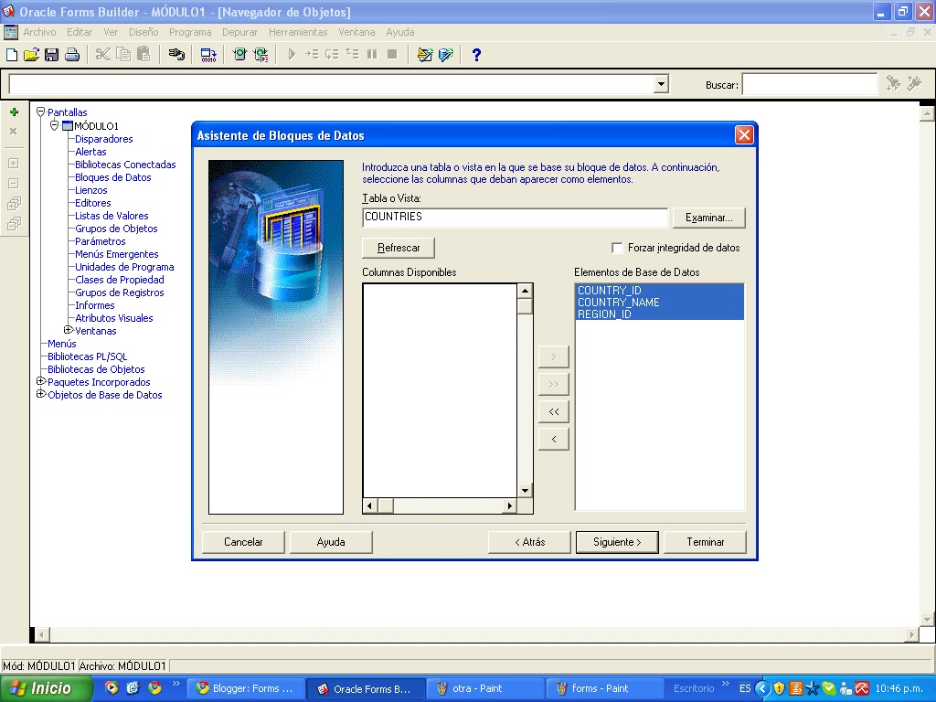The height and width of the screenshot is (702, 936).
Task: Collapse the Pantallas tree node
Action: coord(40,112)
